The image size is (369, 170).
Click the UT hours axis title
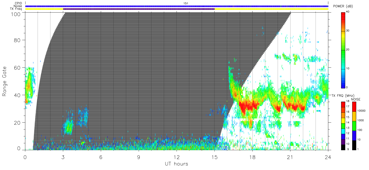(x=176, y=164)
